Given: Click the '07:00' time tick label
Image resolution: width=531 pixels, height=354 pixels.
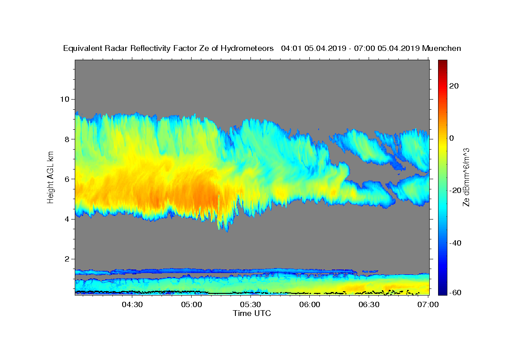Looking at the screenshot, I should (x=428, y=304).
